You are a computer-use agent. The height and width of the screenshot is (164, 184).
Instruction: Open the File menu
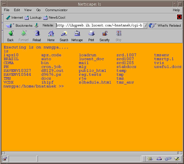point(7,10)
